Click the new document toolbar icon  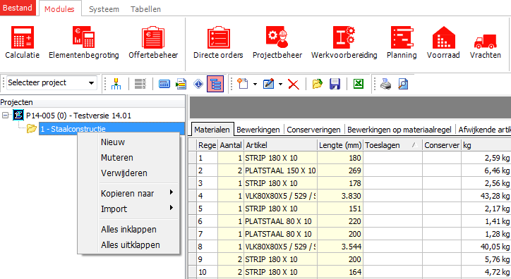click(243, 84)
